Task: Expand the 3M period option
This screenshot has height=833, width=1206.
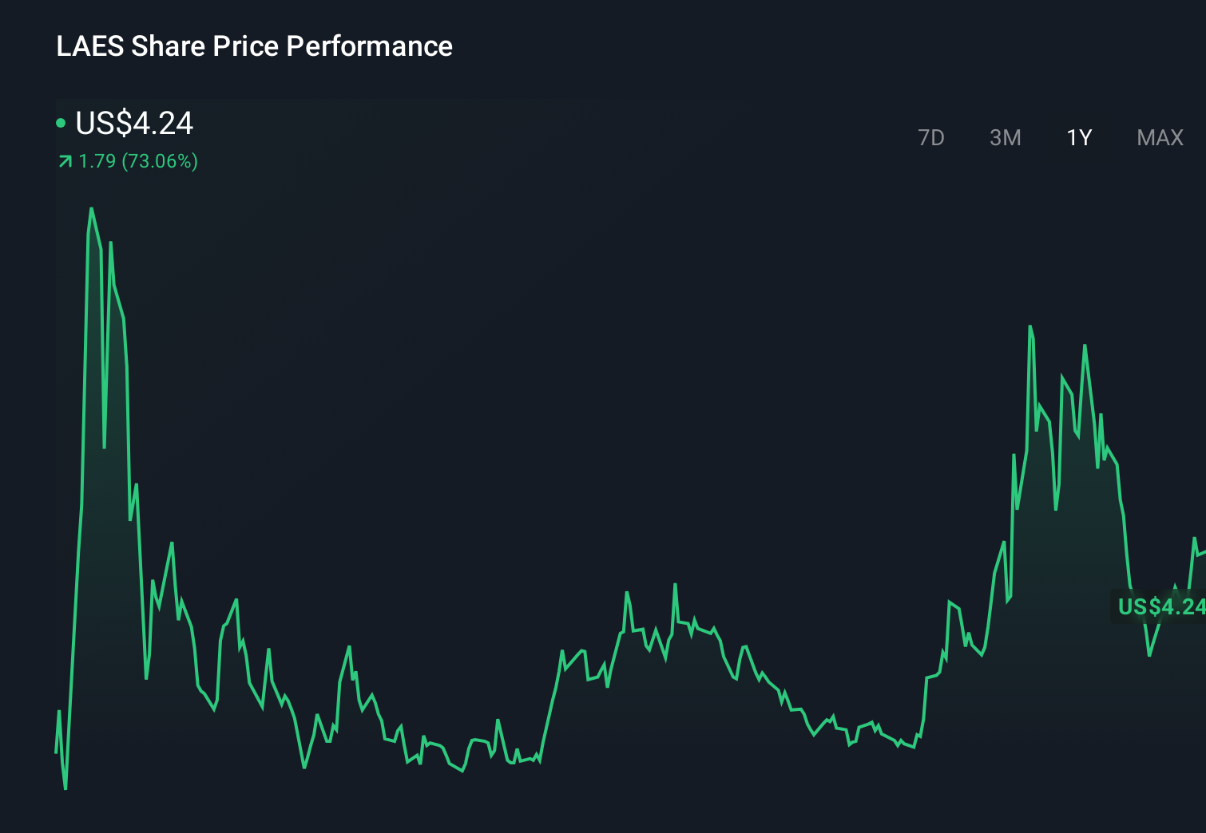Action: tap(1006, 137)
